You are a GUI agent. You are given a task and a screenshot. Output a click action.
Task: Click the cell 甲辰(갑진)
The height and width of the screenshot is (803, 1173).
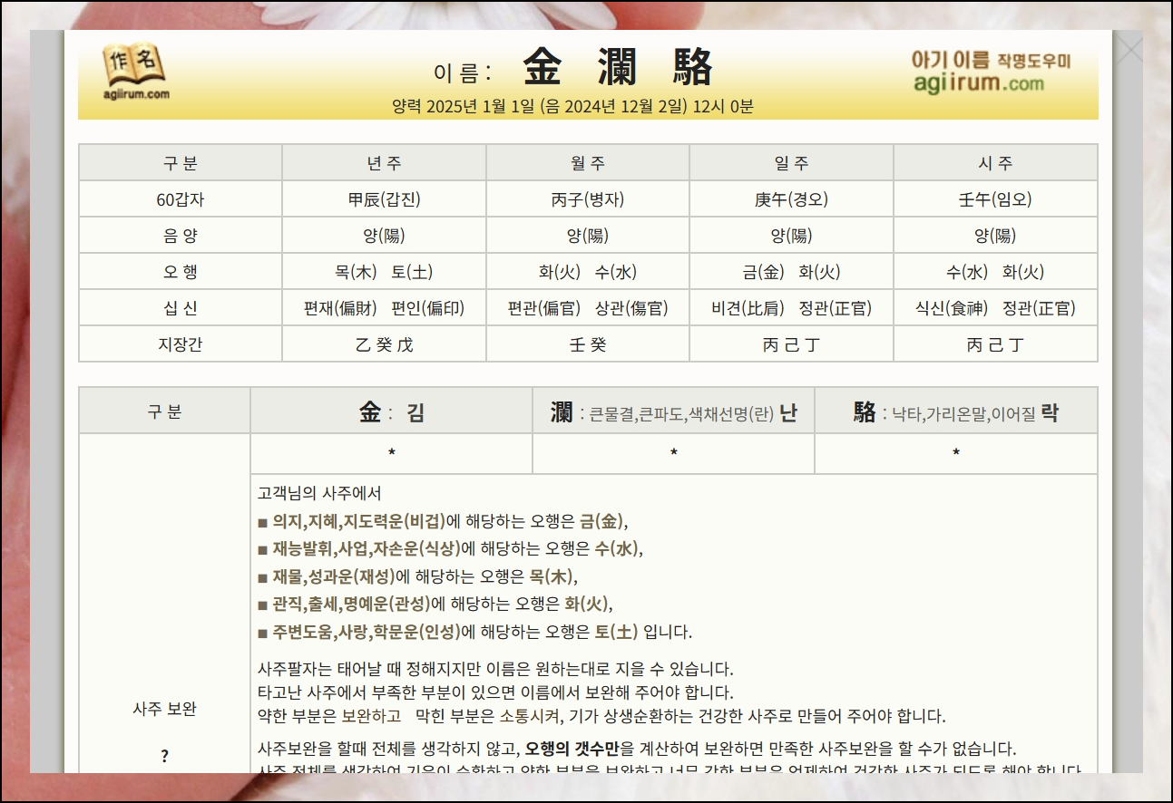[384, 199]
